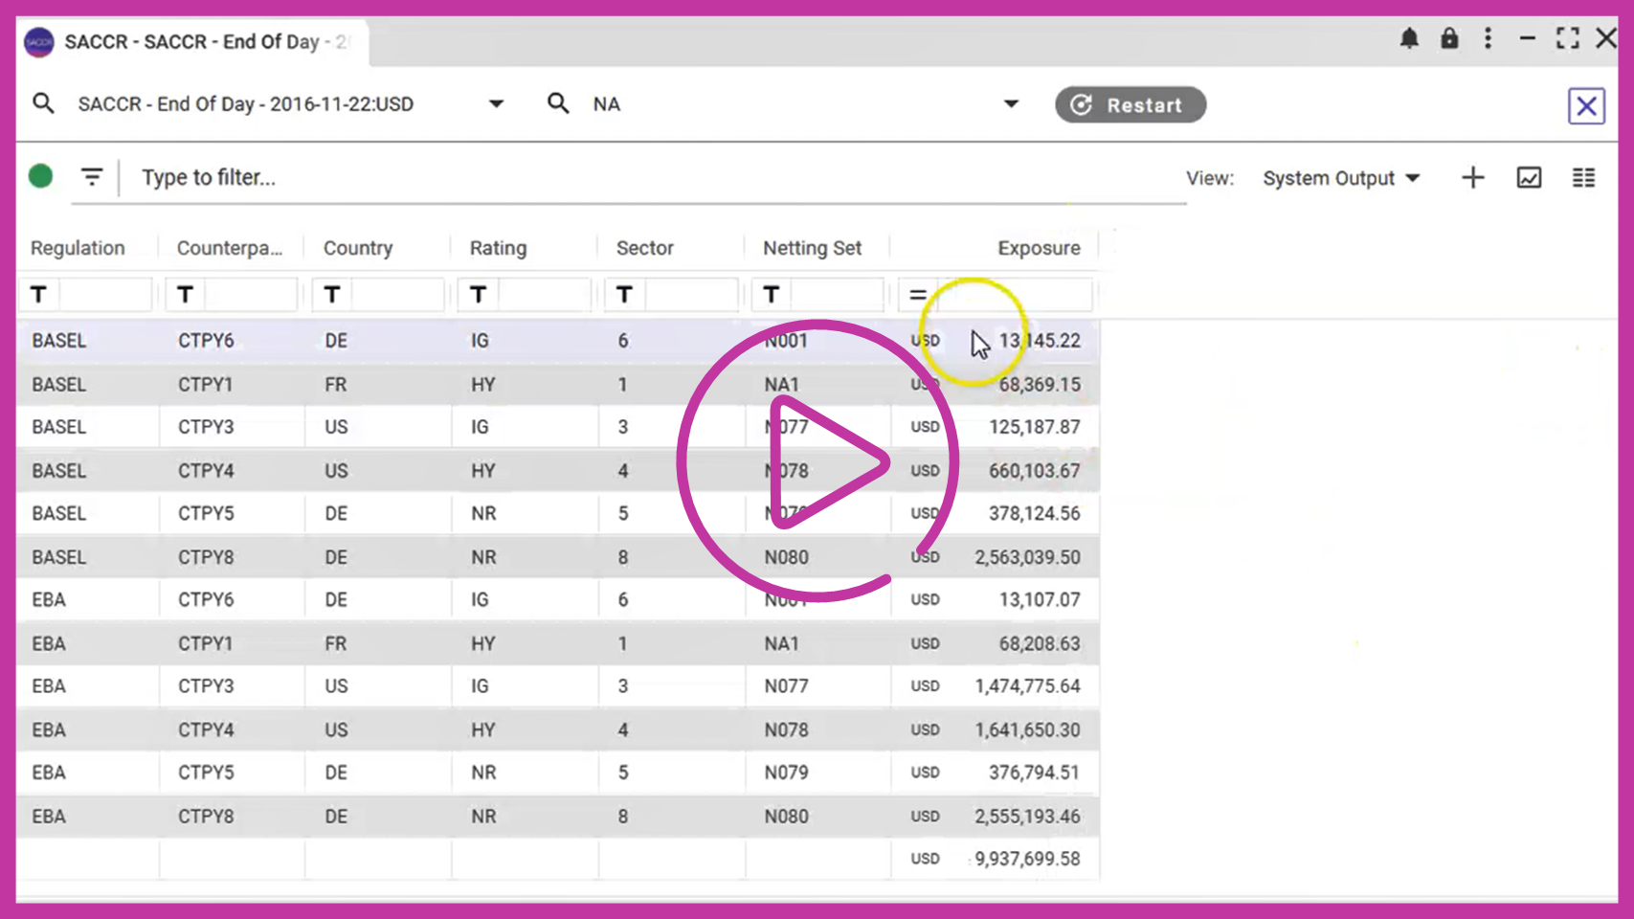
Task: Click exposure value 125,187.87
Action: 1034,427
